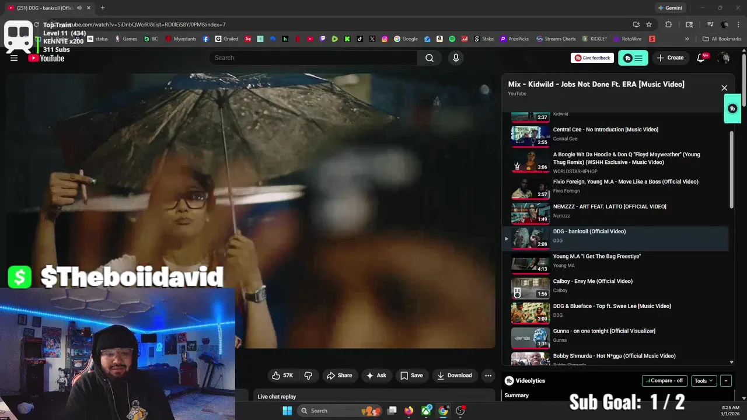Open Task View on the taskbar
Screen dimensions: 747x420
tap(392, 411)
